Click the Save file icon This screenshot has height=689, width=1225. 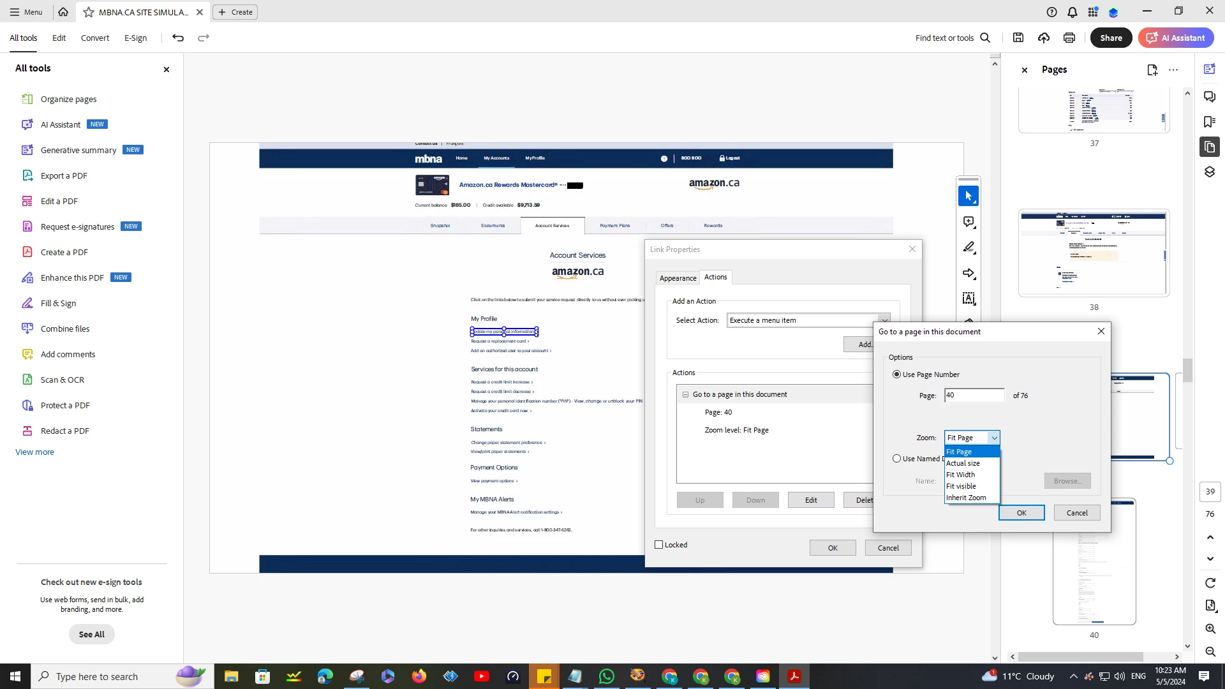click(x=1018, y=38)
